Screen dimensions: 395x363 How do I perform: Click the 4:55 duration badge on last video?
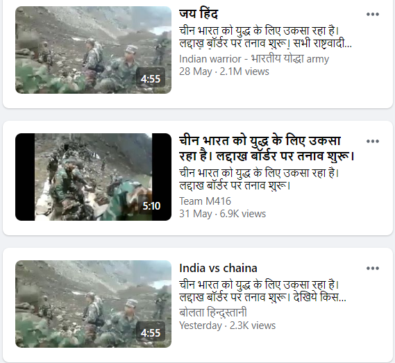pyautogui.click(x=151, y=332)
